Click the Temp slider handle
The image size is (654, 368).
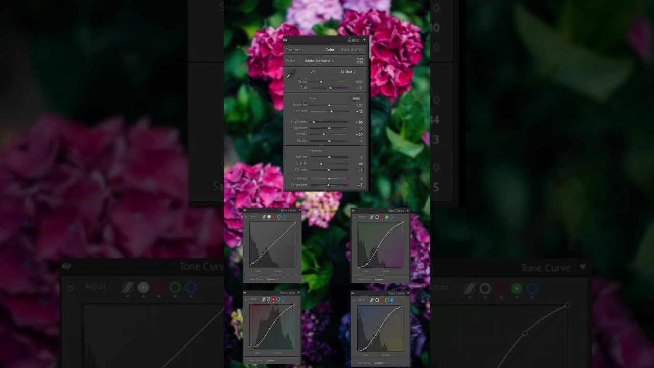(321, 82)
